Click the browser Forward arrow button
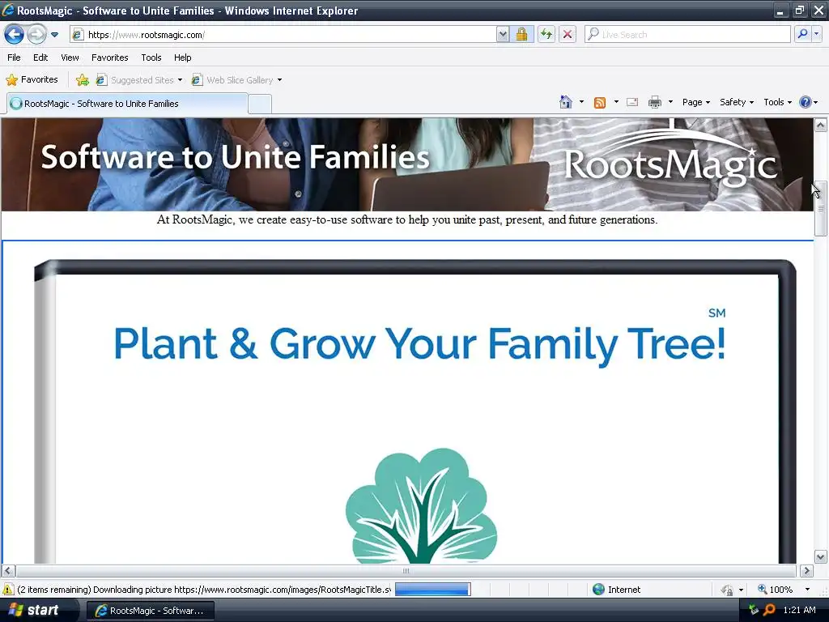The height and width of the screenshot is (622, 829). tap(36, 35)
